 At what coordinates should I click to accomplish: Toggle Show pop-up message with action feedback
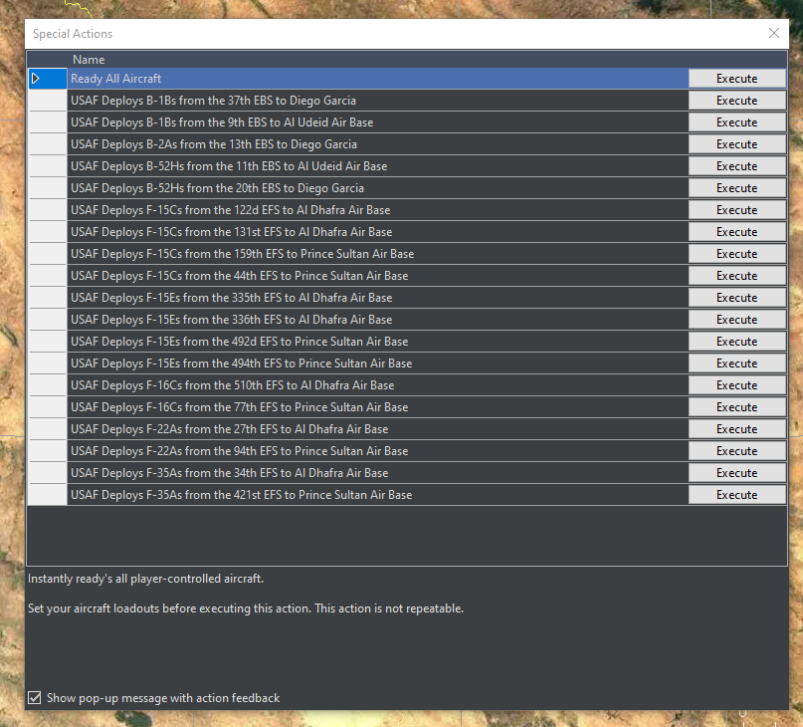coord(34,698)
